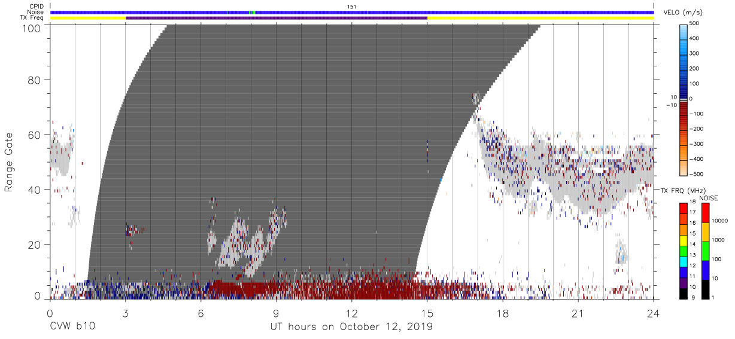Click the blue Noise strip at the plot top
Screen dimensions: 735x339
(352, 12)
